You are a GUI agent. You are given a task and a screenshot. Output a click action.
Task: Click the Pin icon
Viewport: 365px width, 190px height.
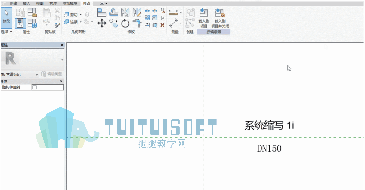click(162, 18)
